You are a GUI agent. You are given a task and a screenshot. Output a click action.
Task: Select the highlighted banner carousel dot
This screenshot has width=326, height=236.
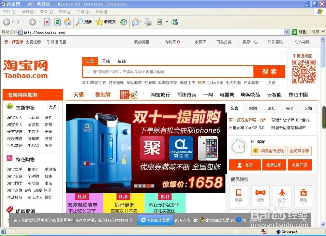coord(148,186)
